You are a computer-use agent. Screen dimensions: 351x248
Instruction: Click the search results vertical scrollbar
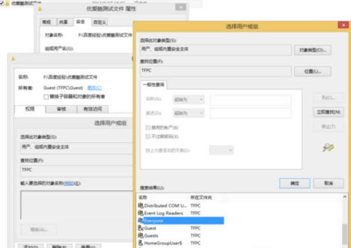[344, 221]
